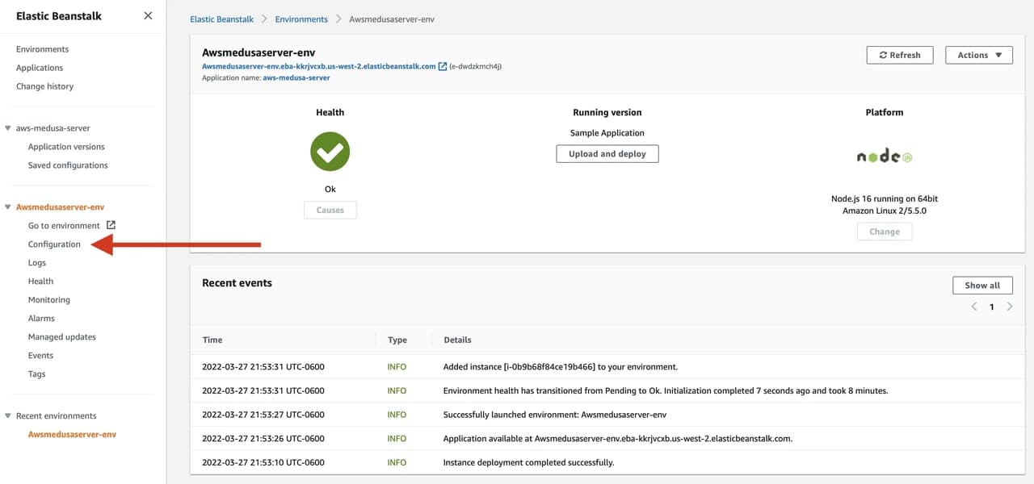The image size is (1034, 484).
Task: Click the green Ok health checkmark icon
Action: [330, 152]
